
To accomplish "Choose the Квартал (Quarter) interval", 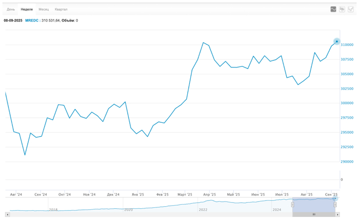I will 61,9.
